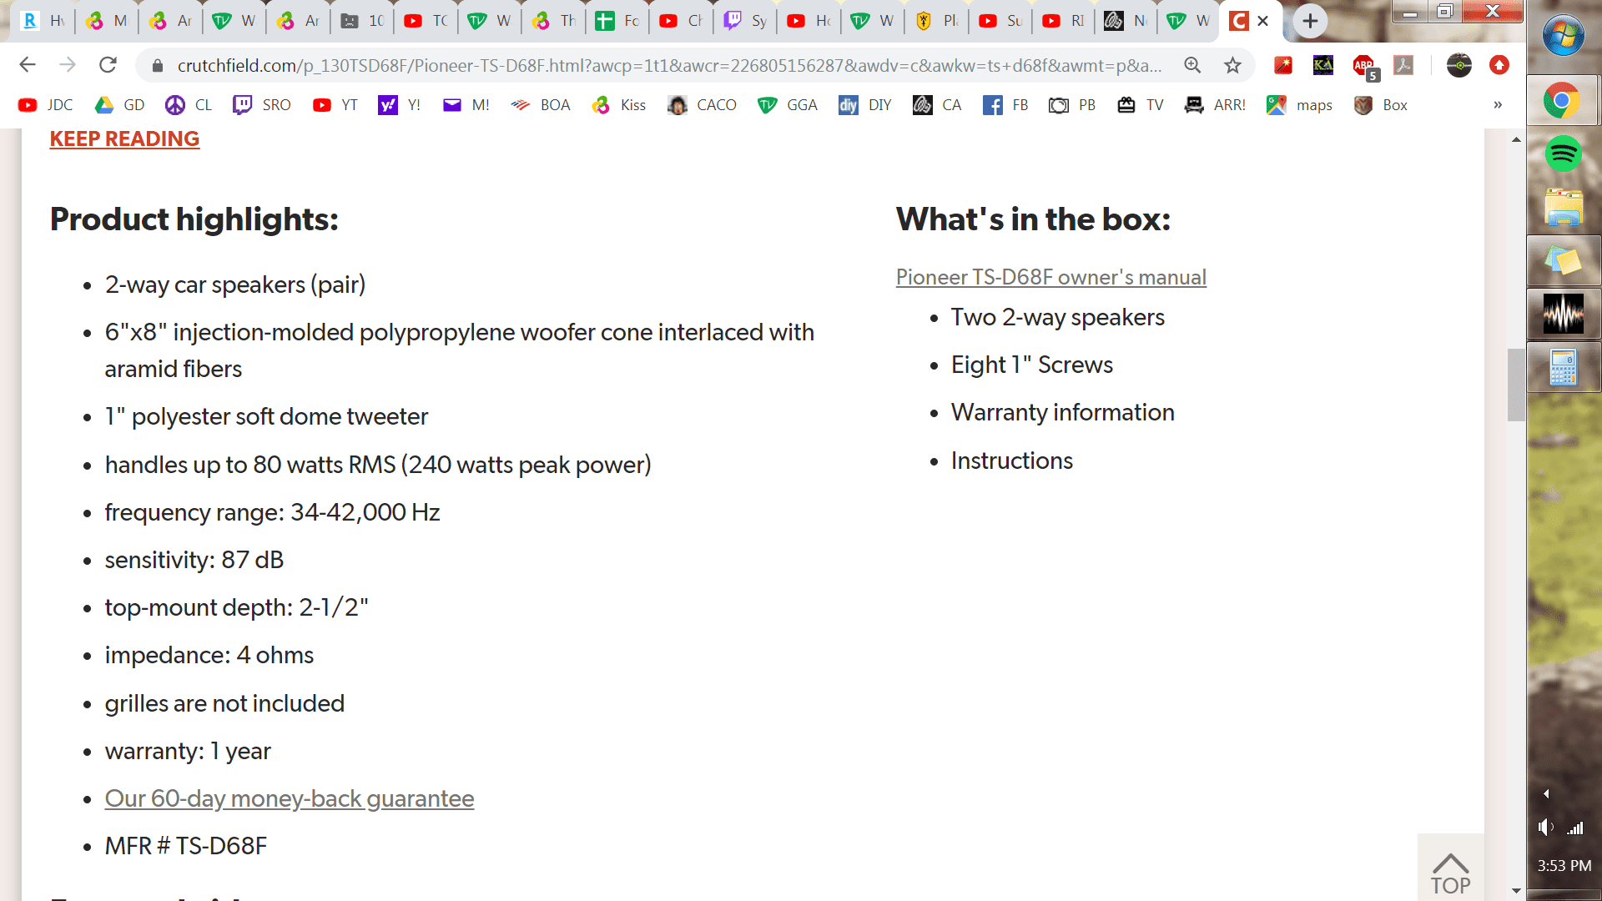Viewport: 1602px width, 901px height.
Task: Open the maps bookmark
Action: pos(1299,105)
